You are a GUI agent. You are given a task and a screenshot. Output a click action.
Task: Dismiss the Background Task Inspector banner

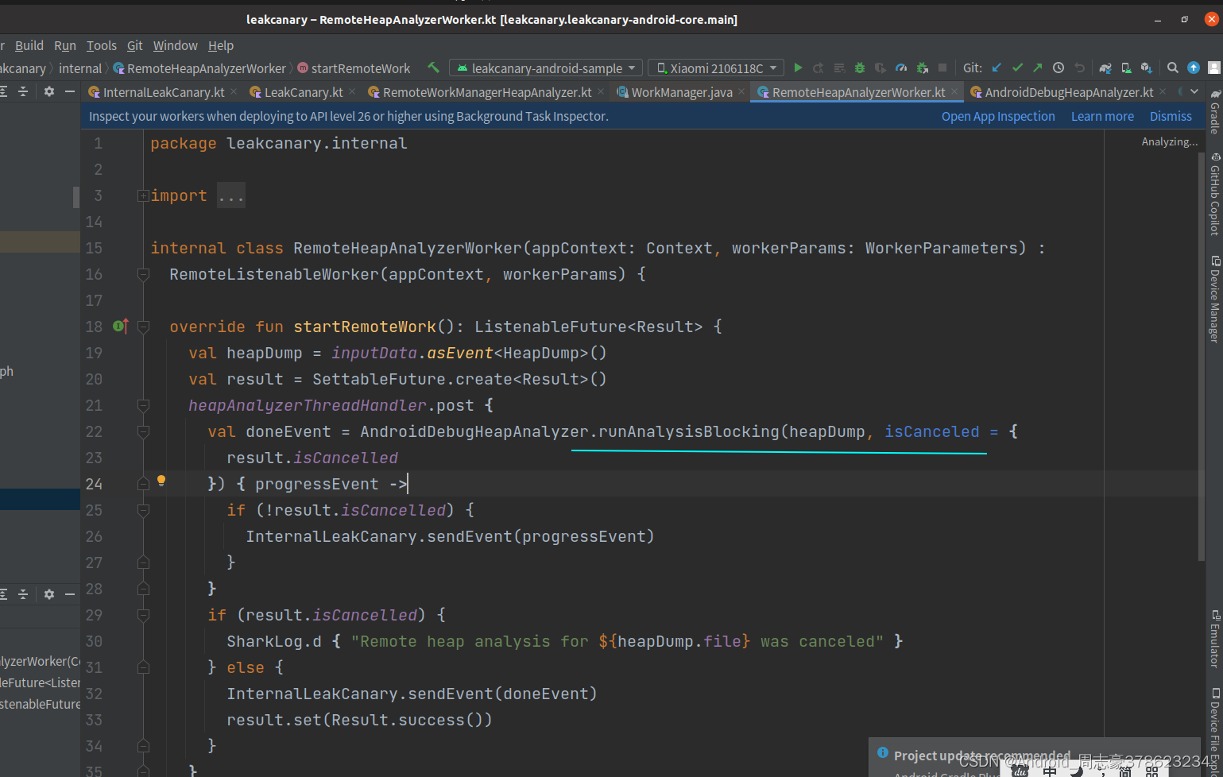pyautogui.click(x=1171, y=116)
